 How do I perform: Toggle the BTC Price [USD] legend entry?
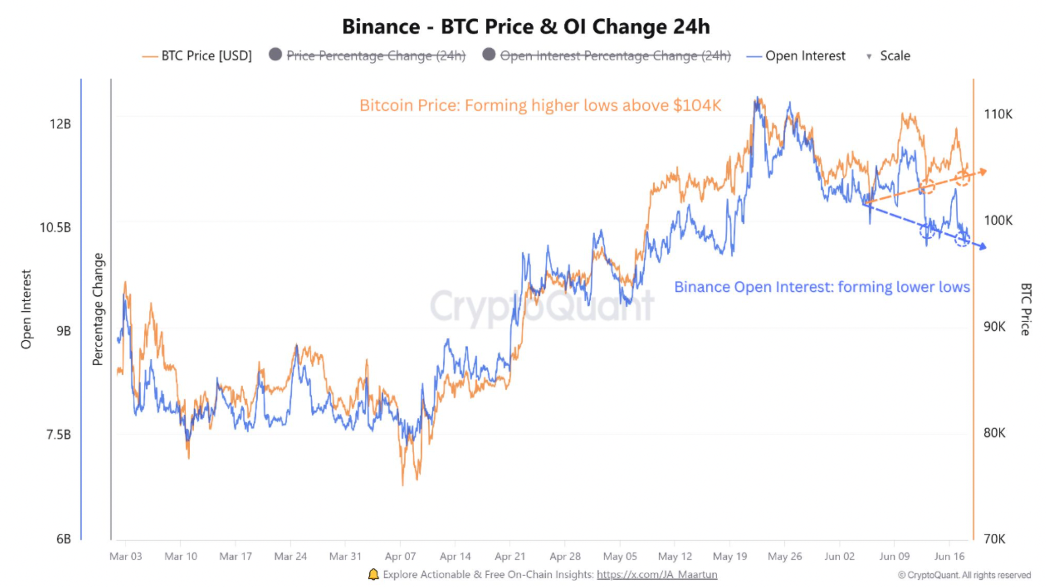pyautogui.click(x=197, y=56)
